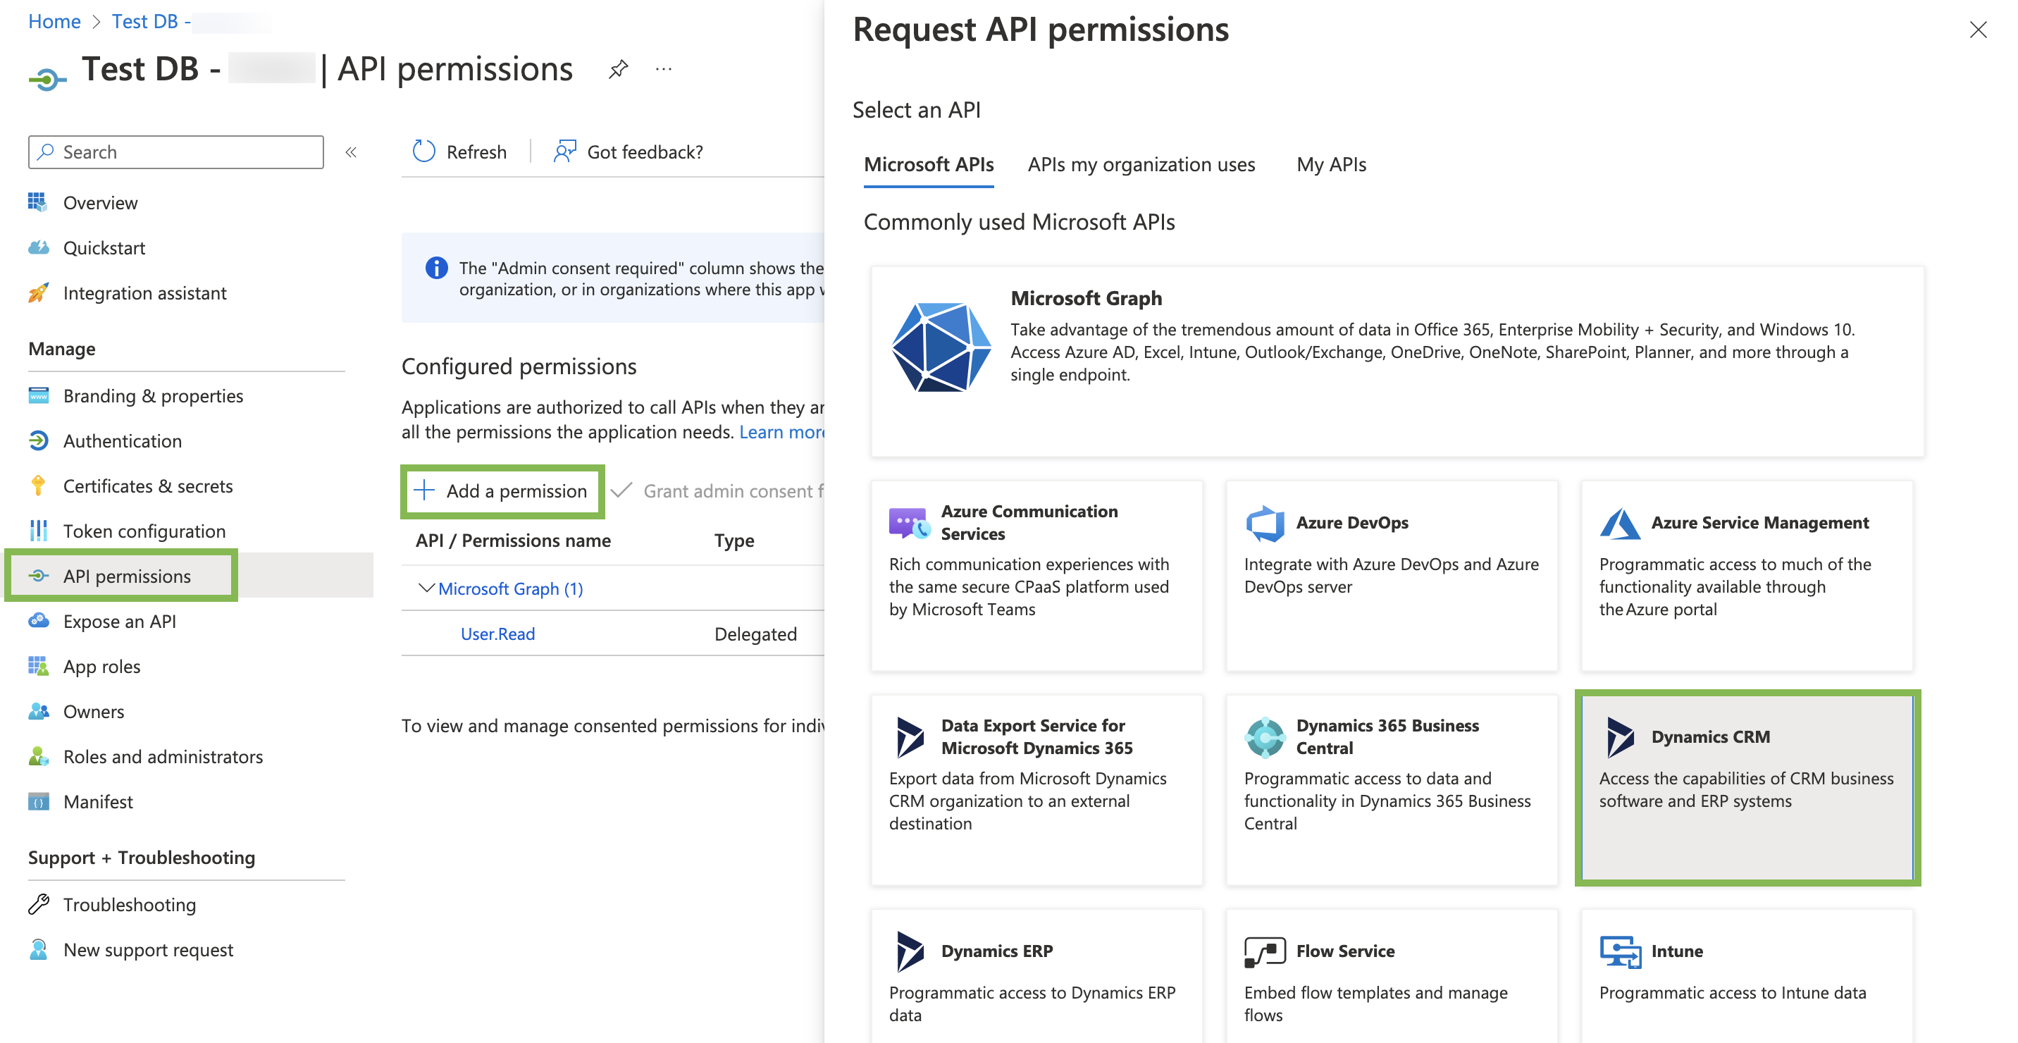
Task: Open the User.Read permission link
Action: coord(497,633)
